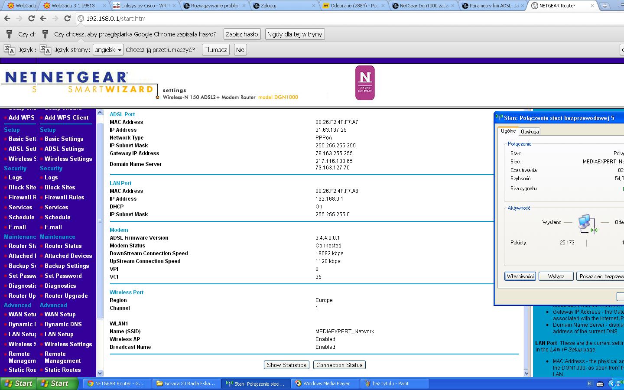
Task: Open the Remote Management page
Action: (62, 357)
